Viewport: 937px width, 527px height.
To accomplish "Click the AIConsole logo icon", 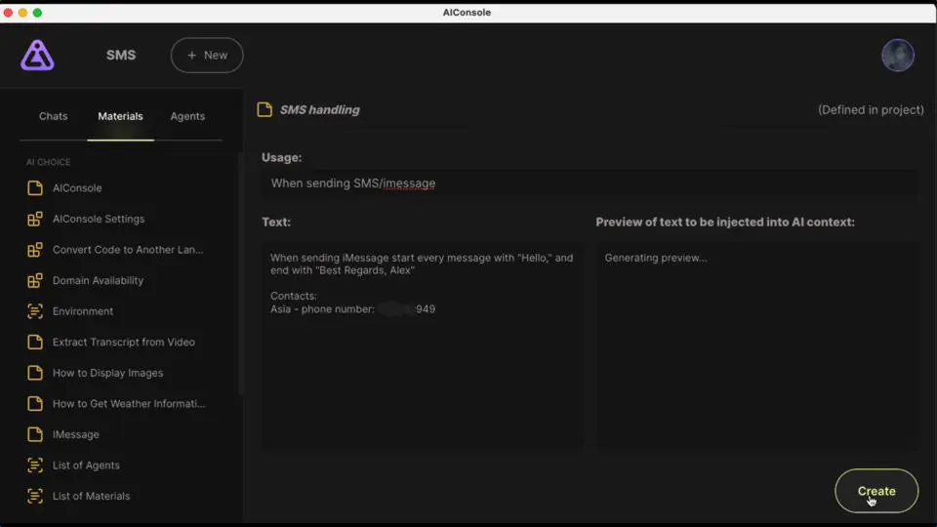I will pos(37,56).
